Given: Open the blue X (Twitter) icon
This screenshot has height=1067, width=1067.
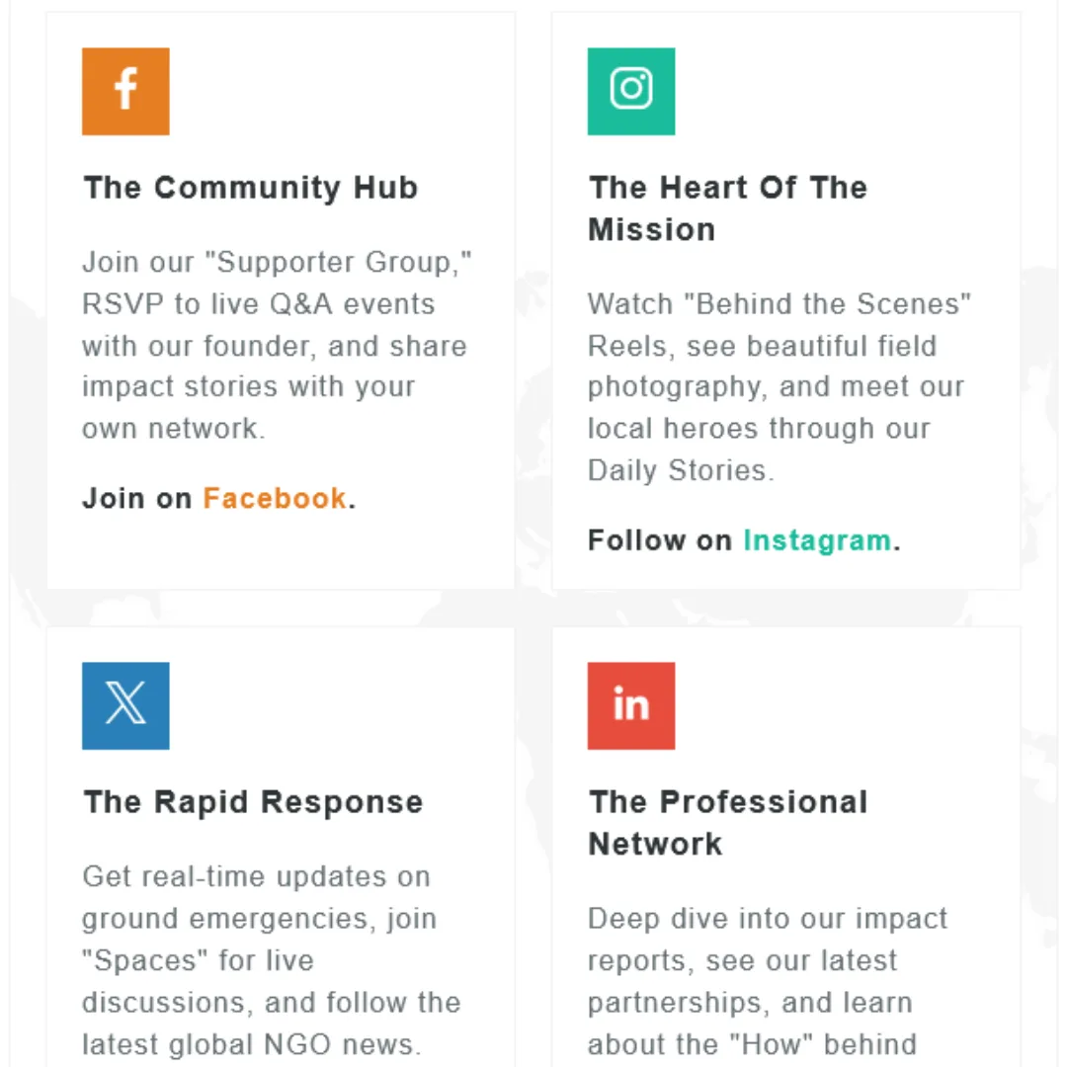Looking at the screenshot, I should tap(125, 705).
